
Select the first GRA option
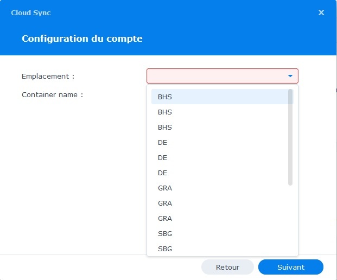[165, 188]
